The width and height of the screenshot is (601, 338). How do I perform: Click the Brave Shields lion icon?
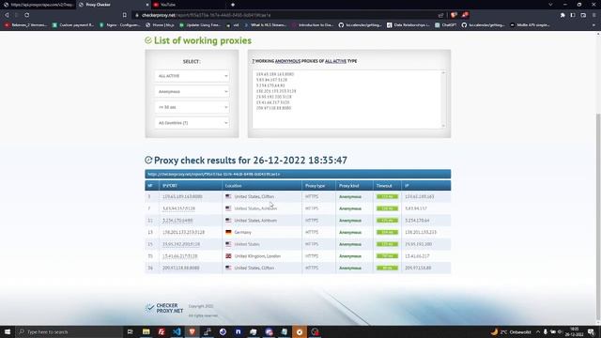pos(454,15)
